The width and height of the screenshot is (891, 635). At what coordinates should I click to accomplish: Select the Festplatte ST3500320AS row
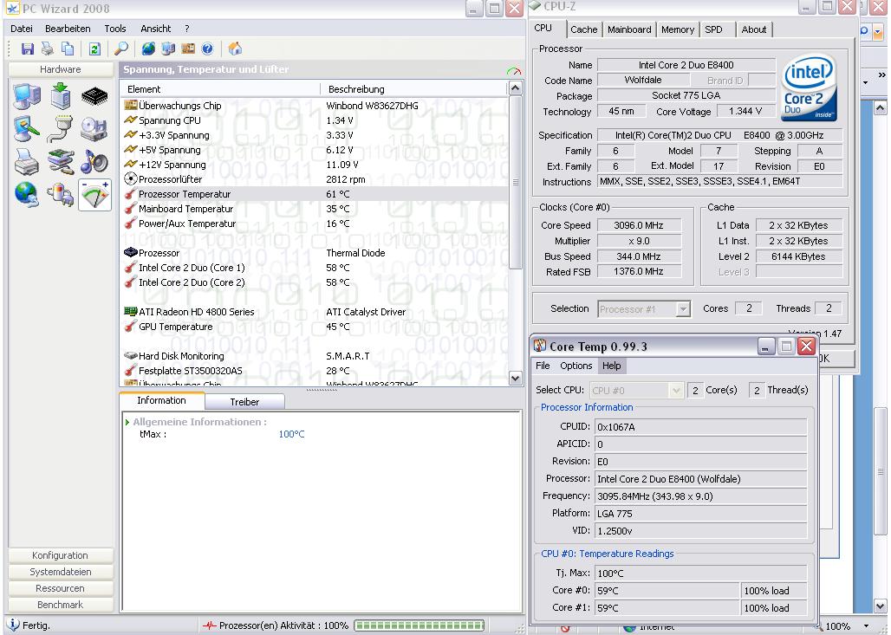315,371
